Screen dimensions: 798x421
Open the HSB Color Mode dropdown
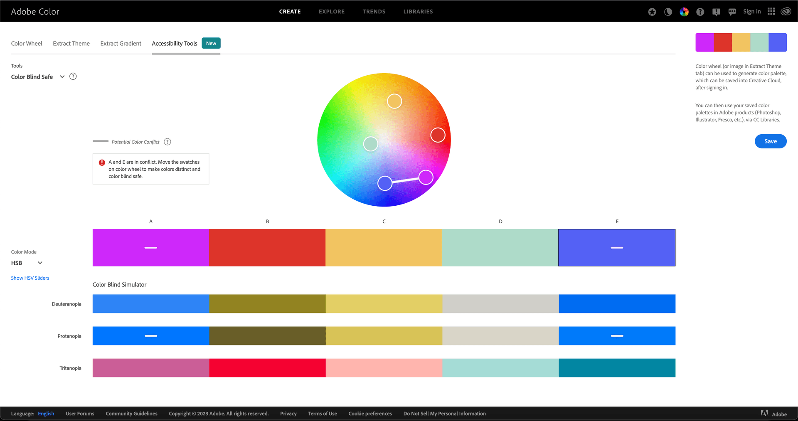click(x=40, y=263)
